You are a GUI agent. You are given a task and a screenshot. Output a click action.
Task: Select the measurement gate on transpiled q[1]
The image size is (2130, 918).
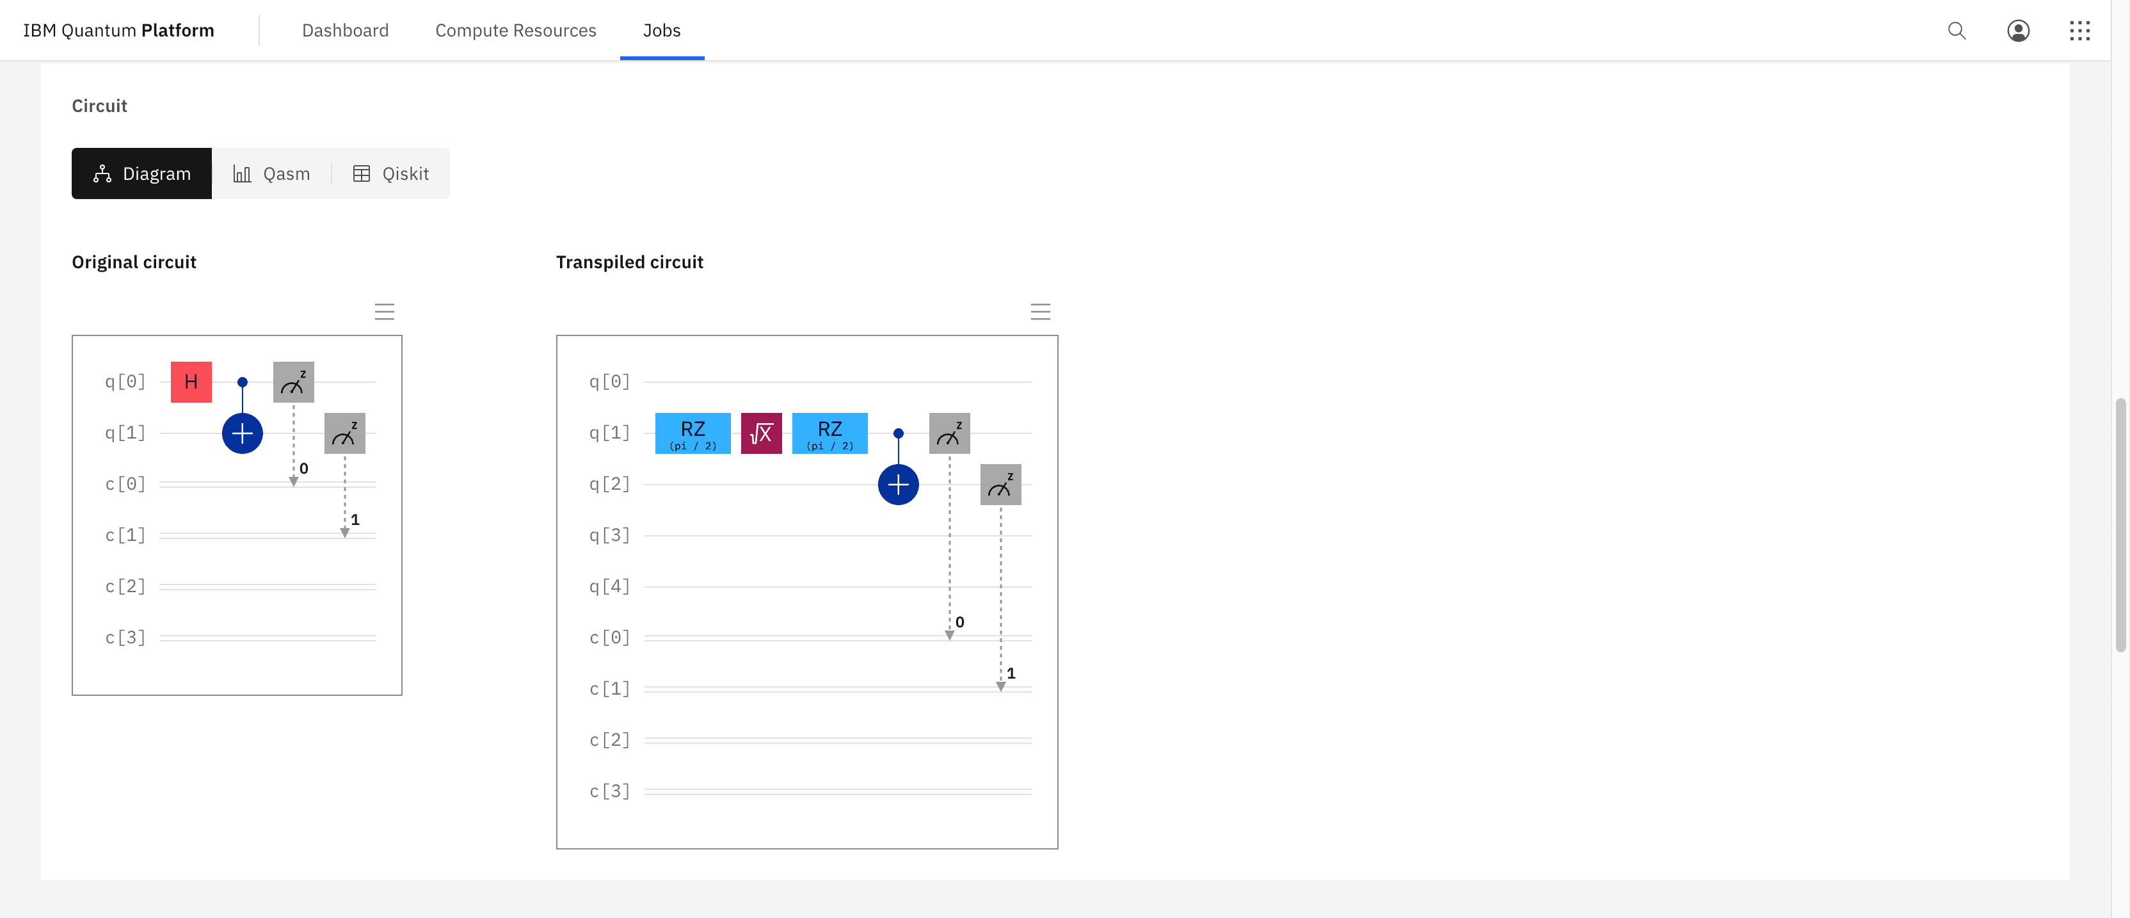click(x=949, y=433)
